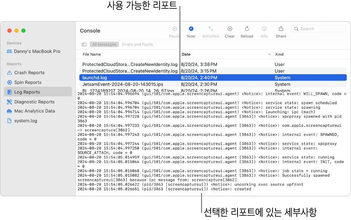The height and width of the screenshot is (220, 351).
Task: Click the Crash Reports warning icon
Action: point(9,73)
